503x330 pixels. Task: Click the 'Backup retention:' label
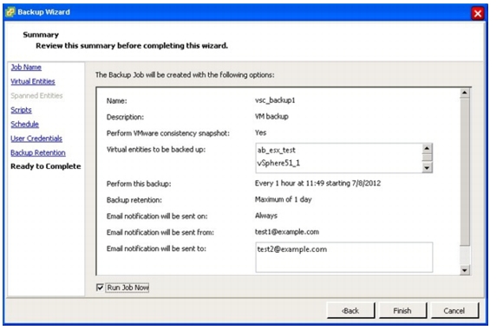(x=134, y=200)
